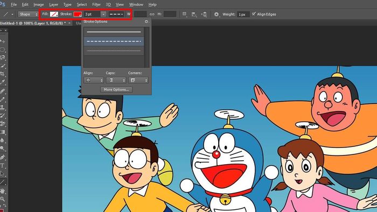The image size is (377, 212).
Task: Open the Type menu
Action: pos(67,4)
